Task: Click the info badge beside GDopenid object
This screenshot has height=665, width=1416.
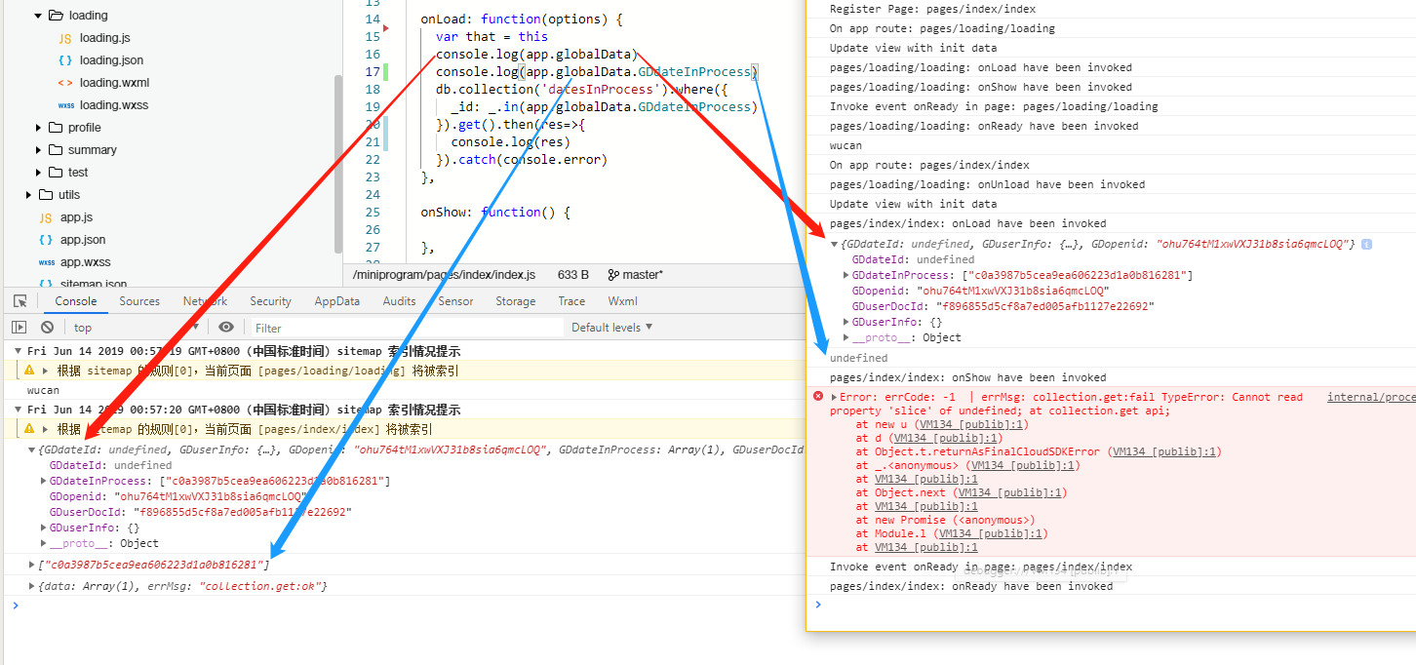Action: (1366, 244)
